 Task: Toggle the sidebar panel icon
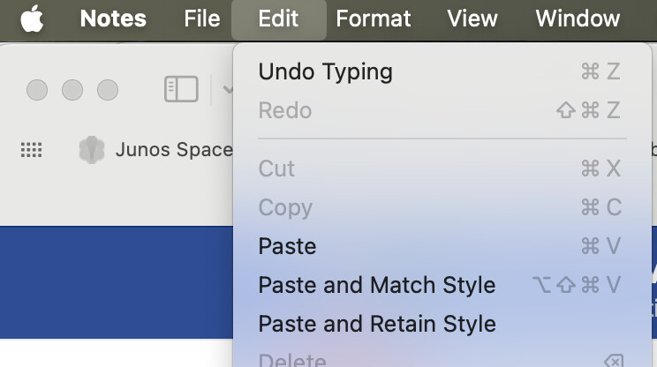click(x=181, y=89)
